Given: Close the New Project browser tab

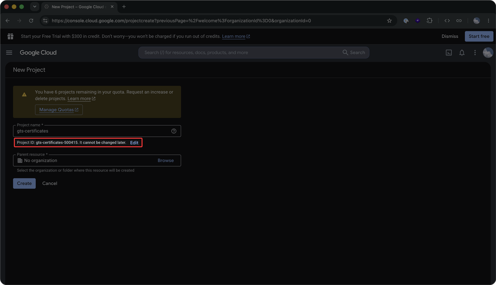Looking at the screenshot, I should coord(112,6).
